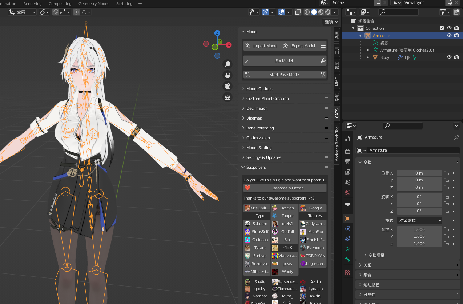This screenshot has width=463, height=304.
Task: Lock the 位置 X location value
Action: click(446, 173)
